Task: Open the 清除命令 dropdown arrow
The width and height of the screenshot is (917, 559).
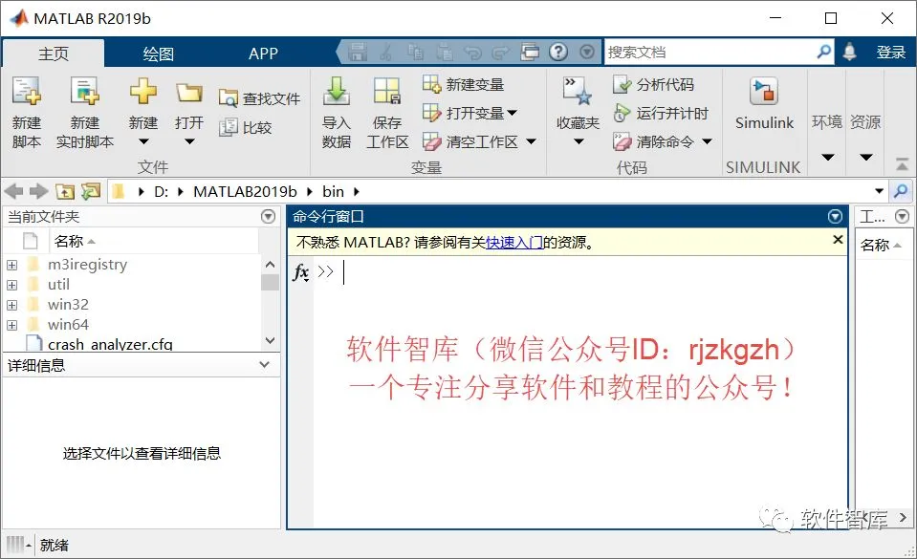Action: (707, 140)
